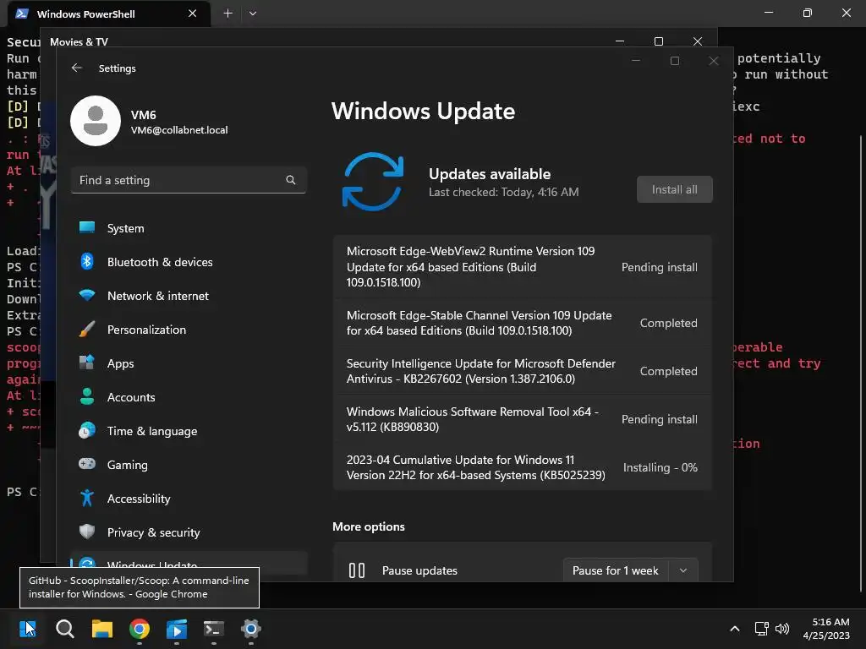Click the Gaming controller icon

coord(87,464)
